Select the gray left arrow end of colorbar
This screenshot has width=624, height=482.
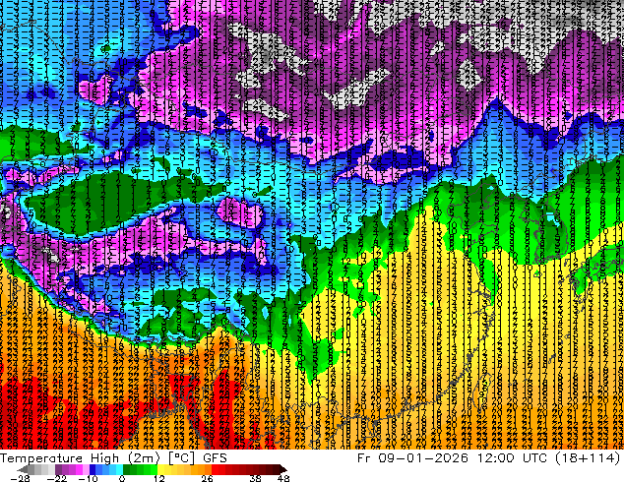pyautogui.click(x=22, y=469)
